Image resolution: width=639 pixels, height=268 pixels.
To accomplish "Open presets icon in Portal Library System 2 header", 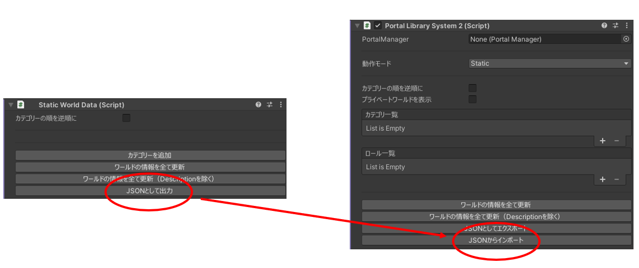I will [615, 26].
